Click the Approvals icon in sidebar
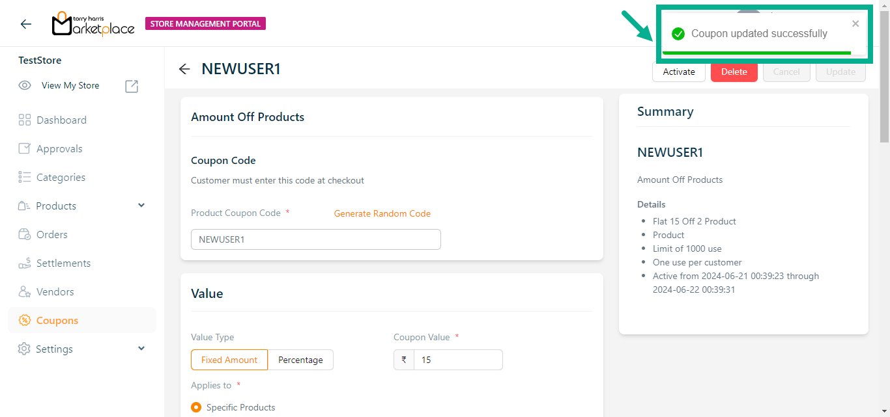This screenshot has width=890, height=417. [x=25, y=148]
